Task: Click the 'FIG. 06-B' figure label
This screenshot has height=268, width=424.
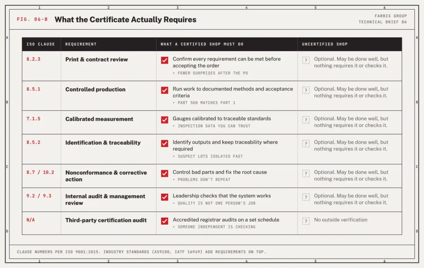Action: [x=32, y=19]
